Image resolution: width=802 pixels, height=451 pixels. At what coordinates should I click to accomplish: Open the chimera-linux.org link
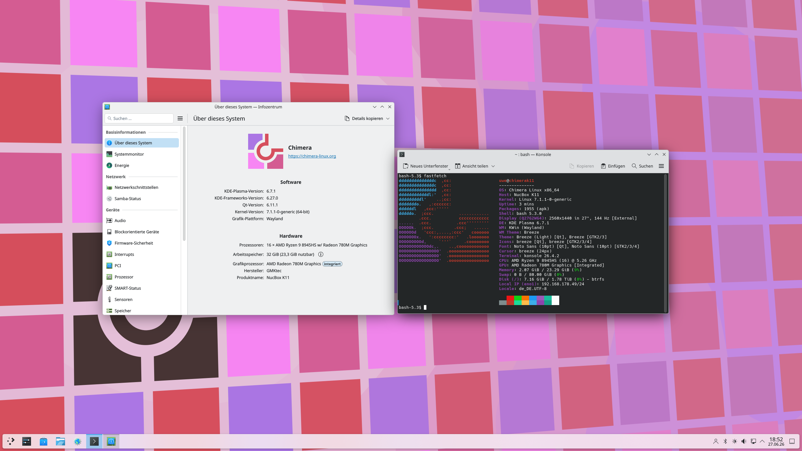coord(312,156)
